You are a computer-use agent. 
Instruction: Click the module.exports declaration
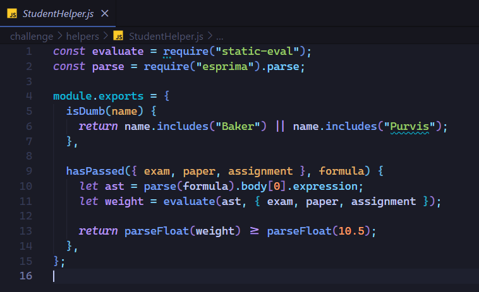point(99,96)
